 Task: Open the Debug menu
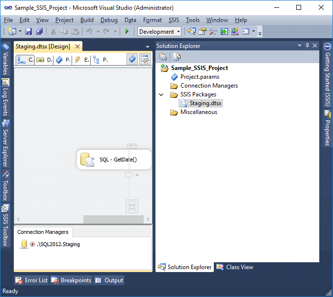pyautogui.click(x=109, y=20)
